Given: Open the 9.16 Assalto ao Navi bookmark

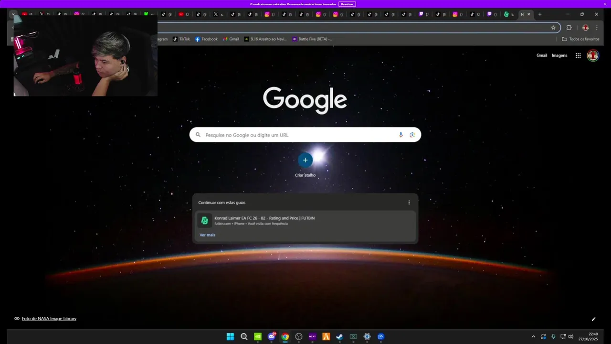Looking at the screenshot, I should [x=265, y=39].
